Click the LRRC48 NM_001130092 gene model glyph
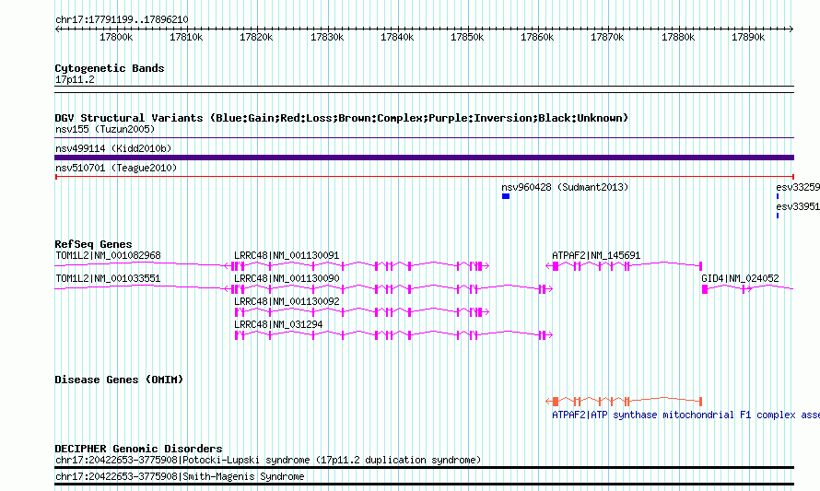Screen dimensions: 820x491 (362, 312)
